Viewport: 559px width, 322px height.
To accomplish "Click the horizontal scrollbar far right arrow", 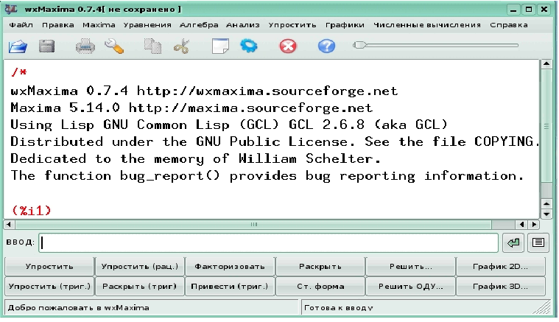I will 534,224.
